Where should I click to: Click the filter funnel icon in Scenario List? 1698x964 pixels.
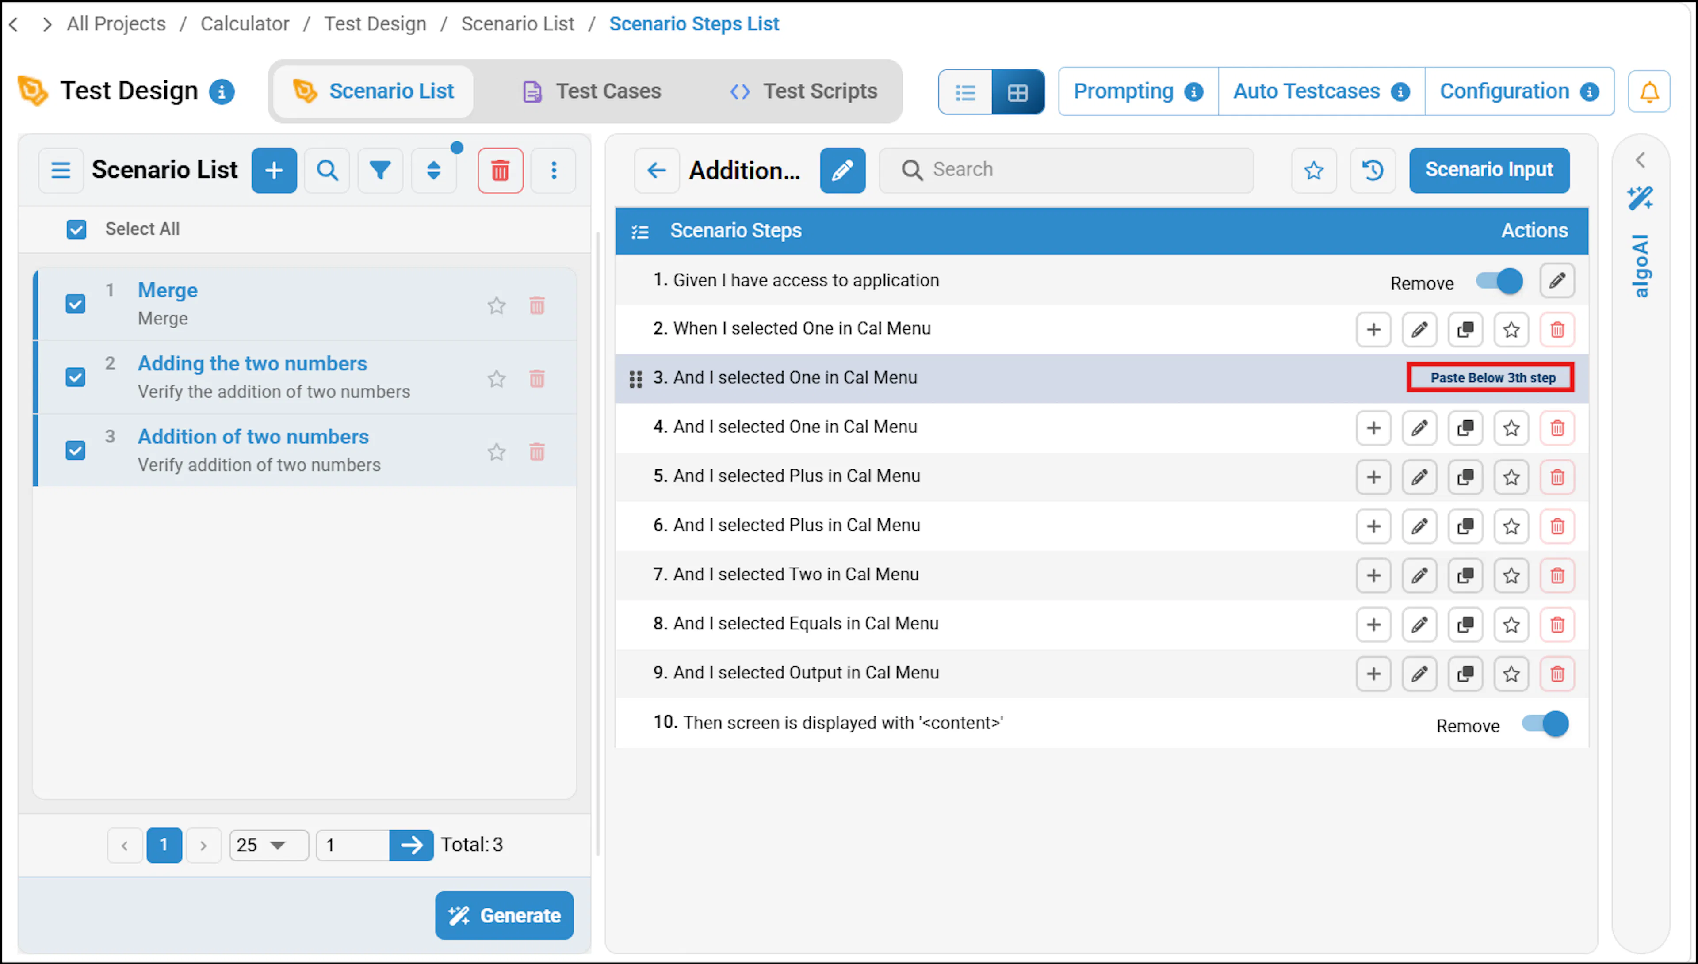pos(380,170)
